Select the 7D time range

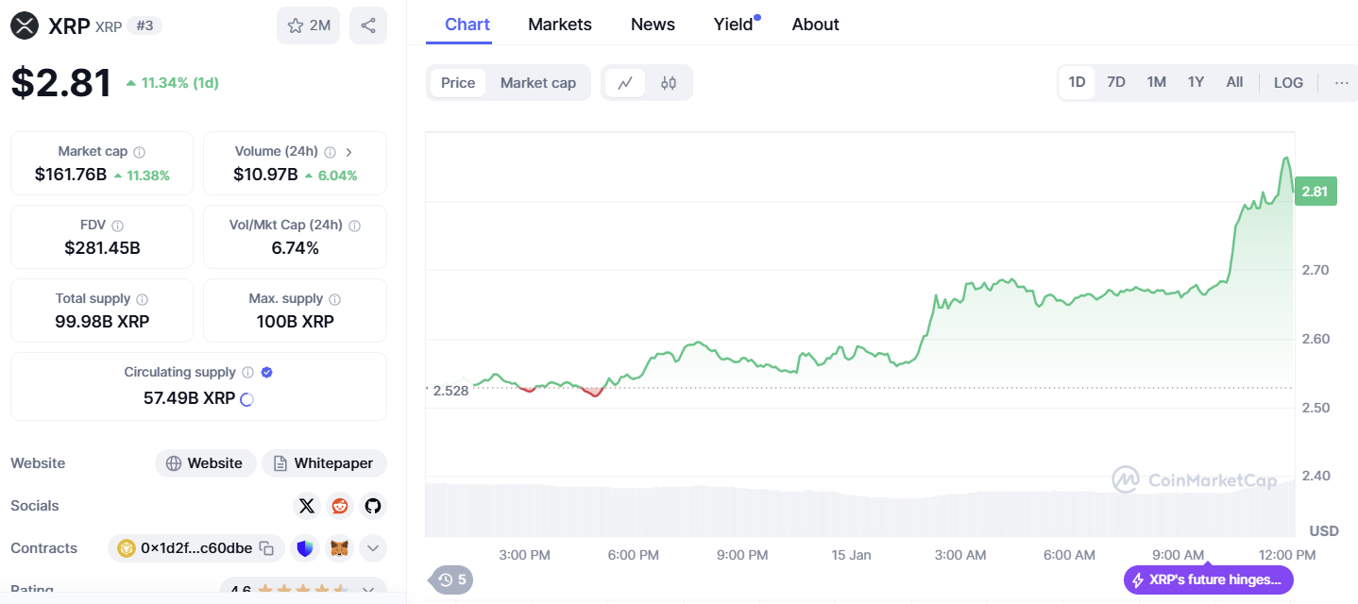1116,82
